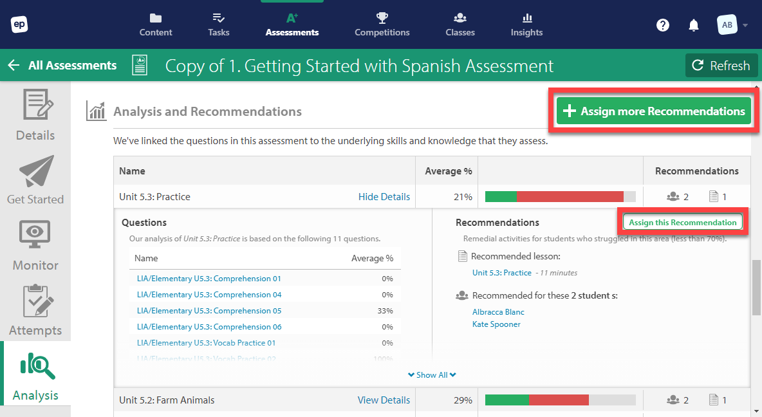Open the Monitor sidebar tab

[35, 245]
